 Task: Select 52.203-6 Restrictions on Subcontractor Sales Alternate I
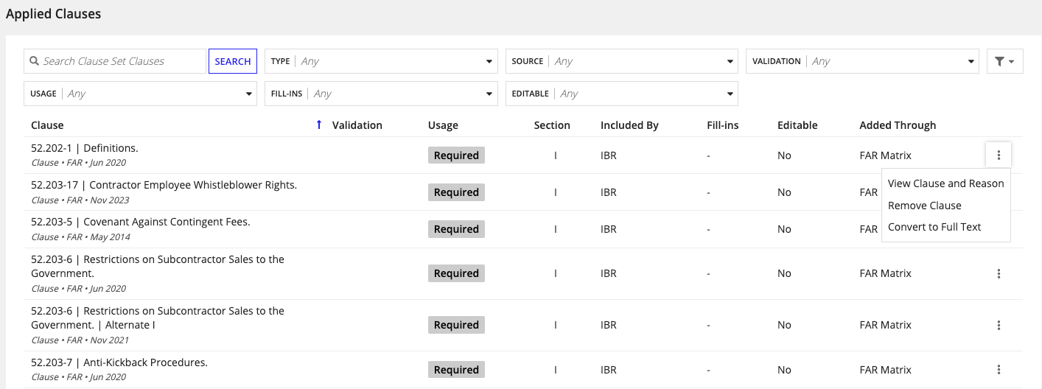pyautogui.click(x=158, y=318)
